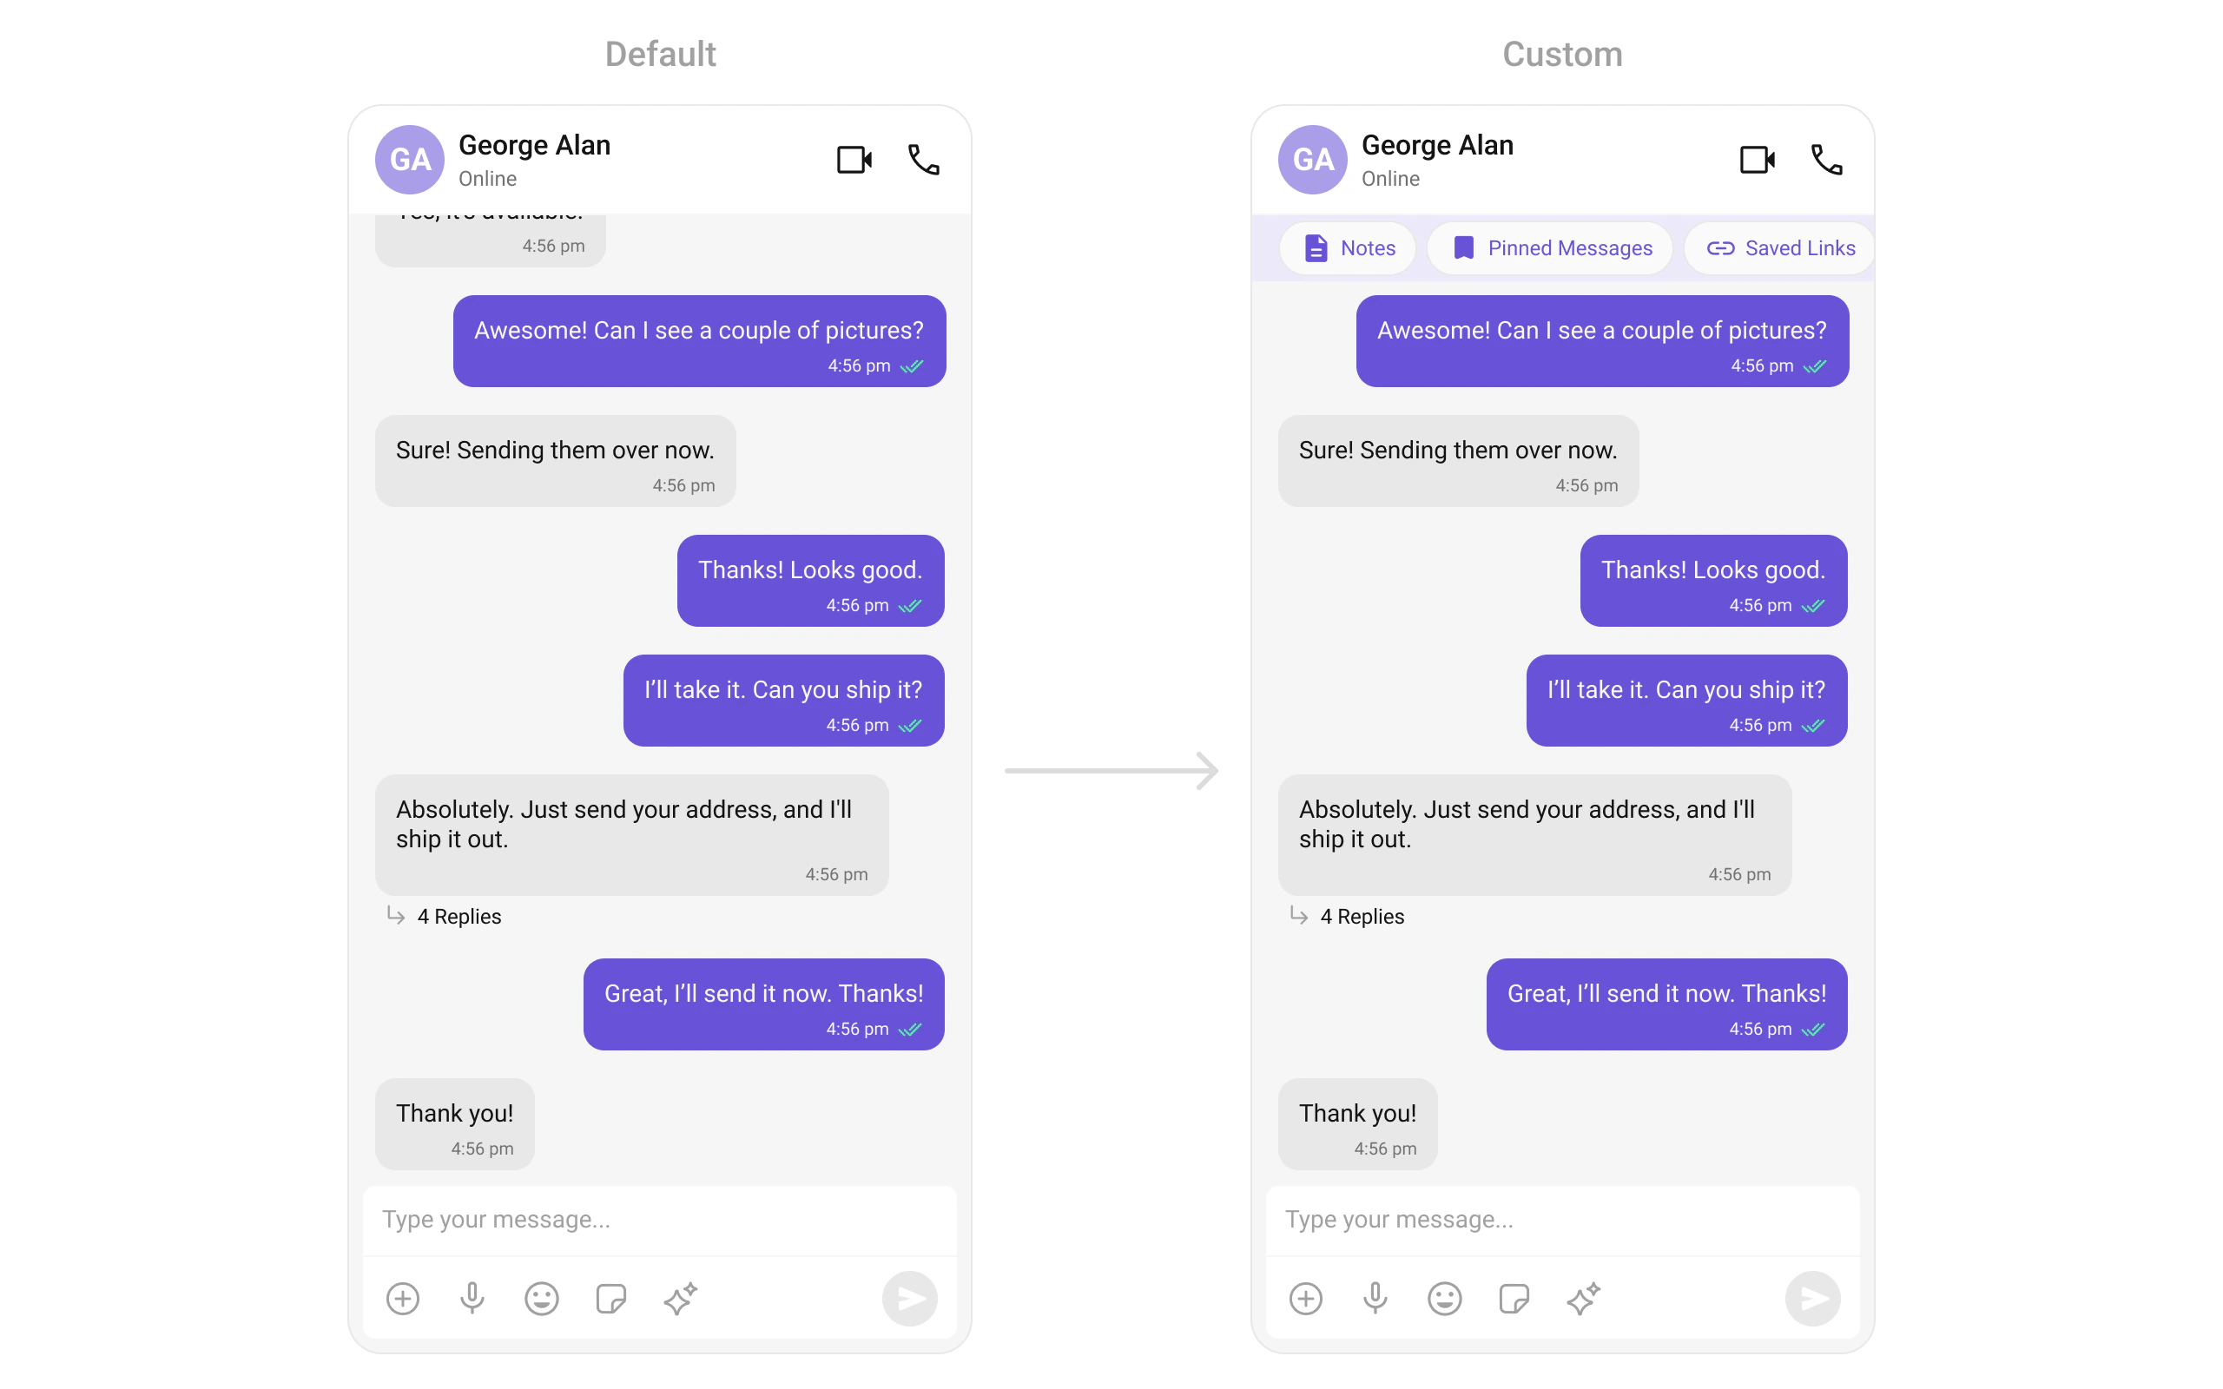Start voice call in Custom chat header
Viewport: 2223px width, 1389px height.
[x=1826, y=160]
